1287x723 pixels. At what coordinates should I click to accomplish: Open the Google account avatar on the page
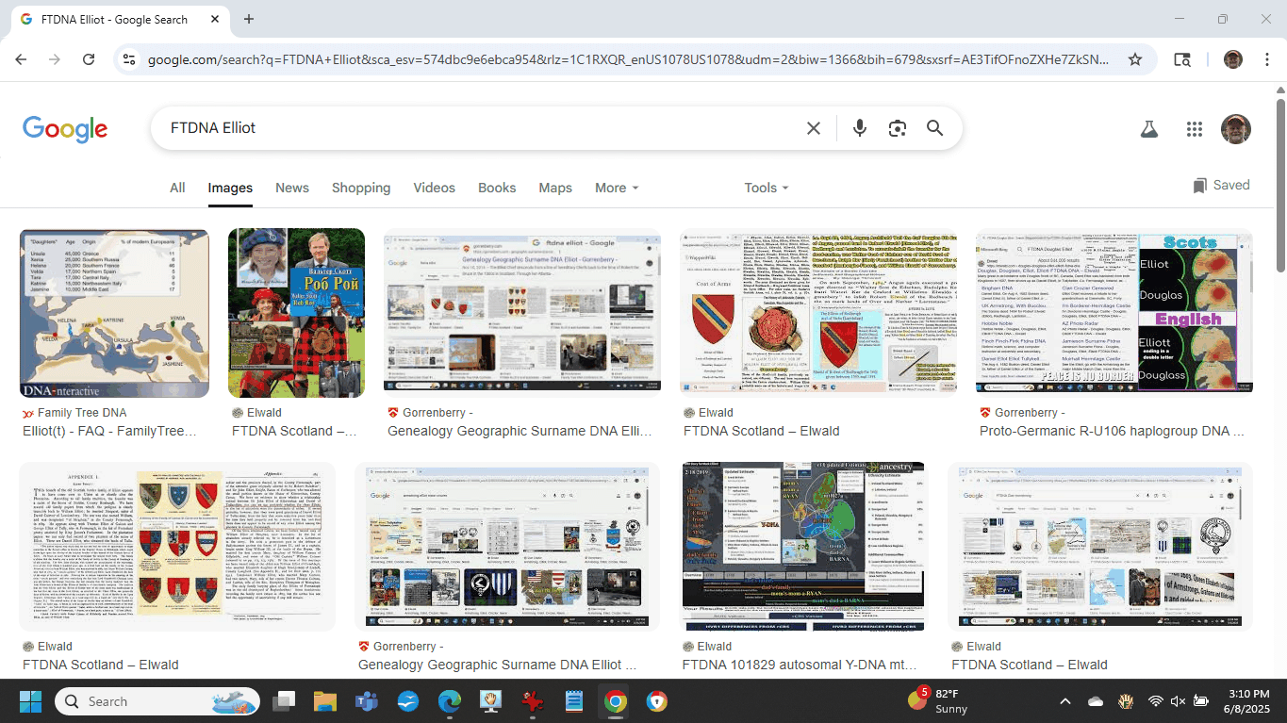coord(1236,129)
